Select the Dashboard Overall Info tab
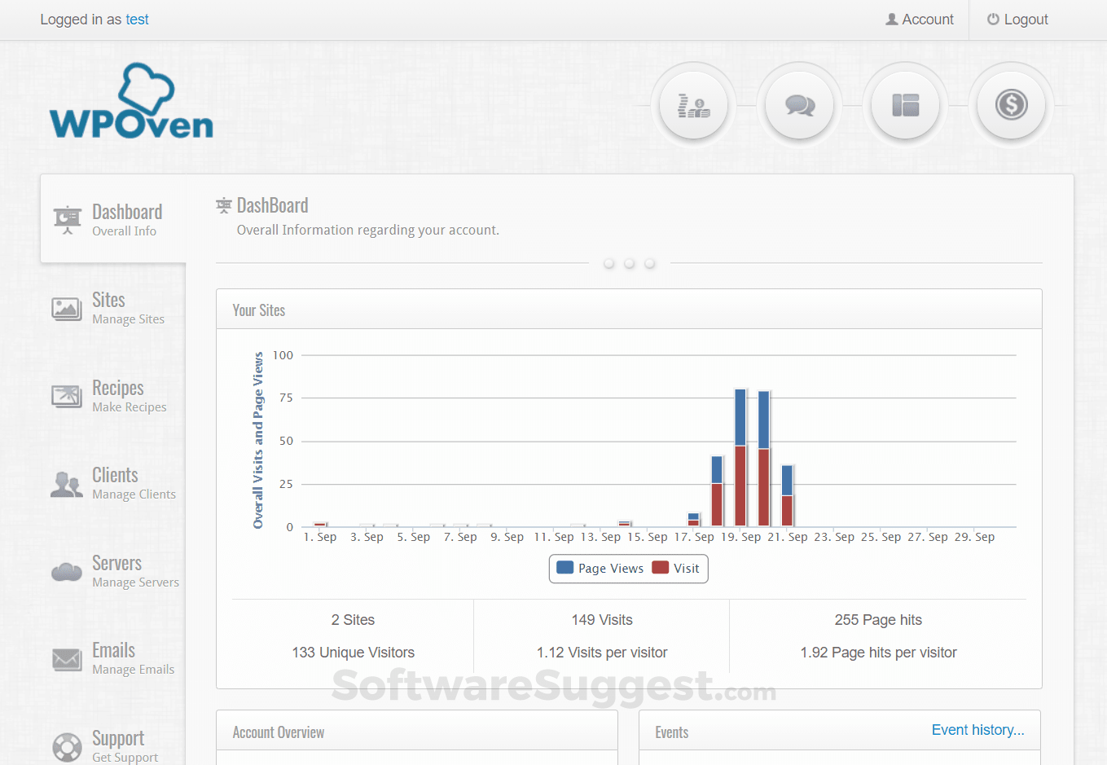This screenshot has width=1107, height=765. (x=113, y=219)
